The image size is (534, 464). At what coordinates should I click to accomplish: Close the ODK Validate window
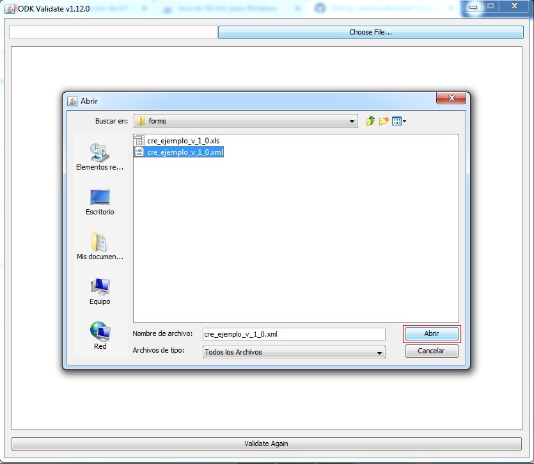pos(514,6)
